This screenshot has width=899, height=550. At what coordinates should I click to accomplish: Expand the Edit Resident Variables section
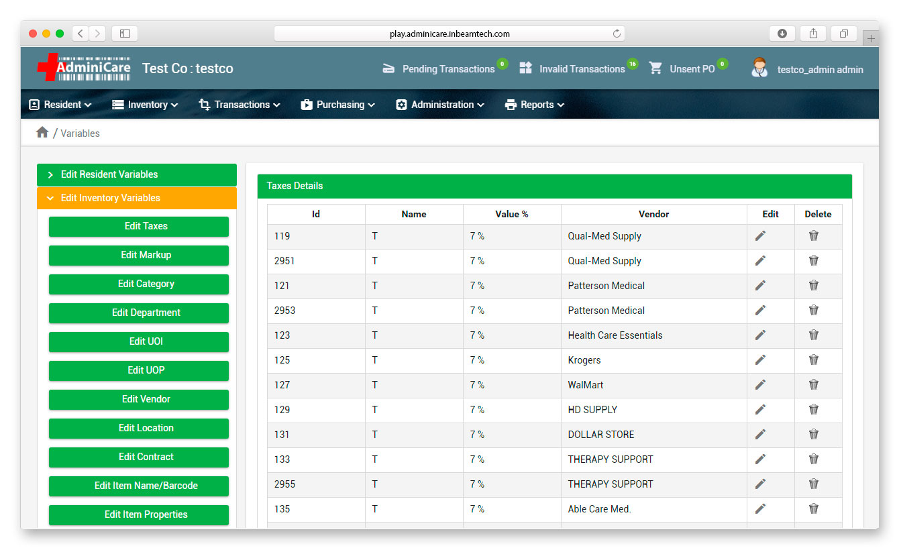136,174
